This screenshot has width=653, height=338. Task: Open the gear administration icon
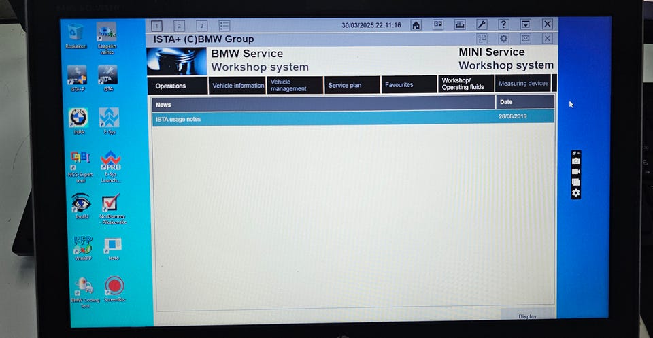[503, 39]
